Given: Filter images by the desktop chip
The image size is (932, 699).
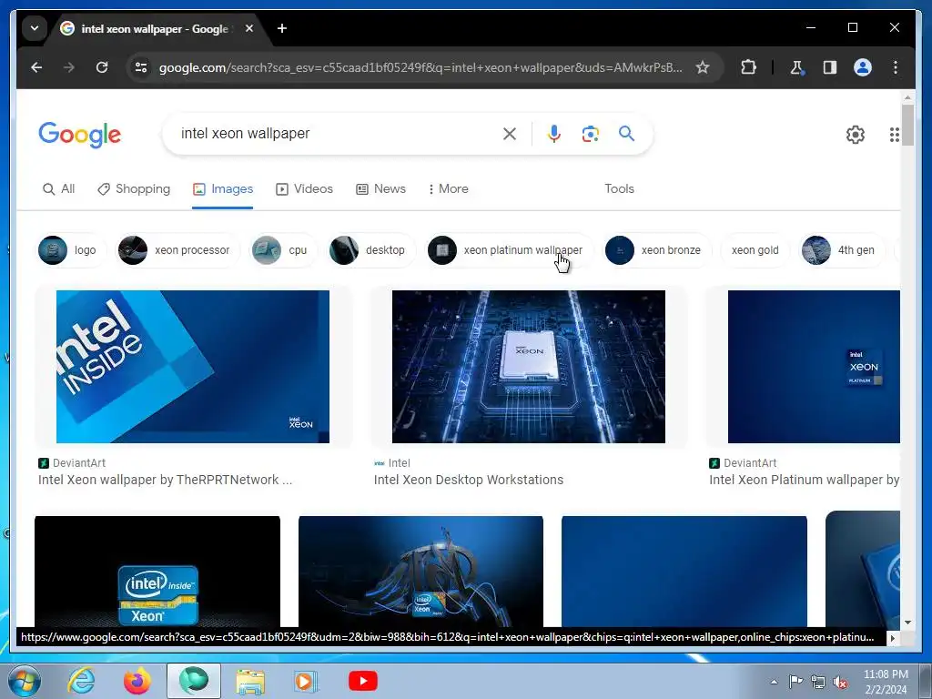Looking at the screenshot, I should click(x=371, y=250).
